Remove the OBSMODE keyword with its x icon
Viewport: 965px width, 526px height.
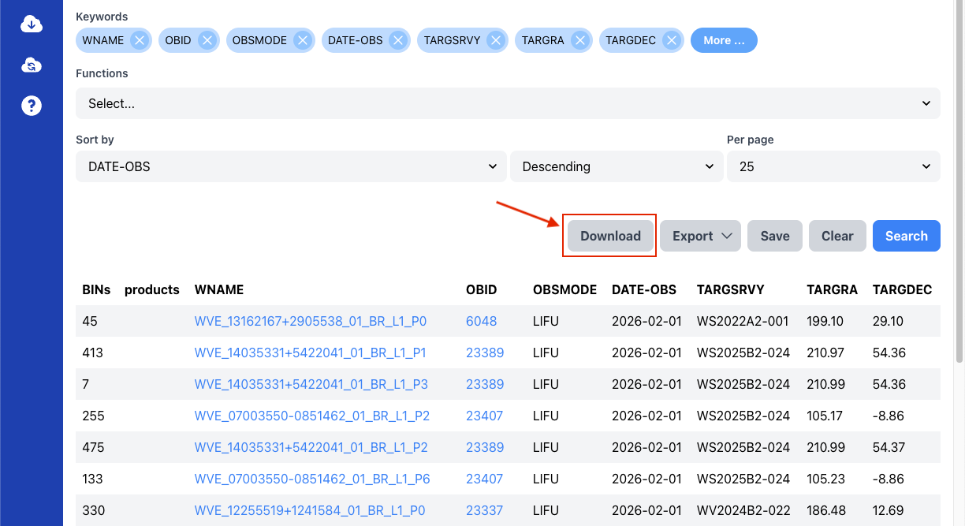pyautogui.click(x=302, y=40)
